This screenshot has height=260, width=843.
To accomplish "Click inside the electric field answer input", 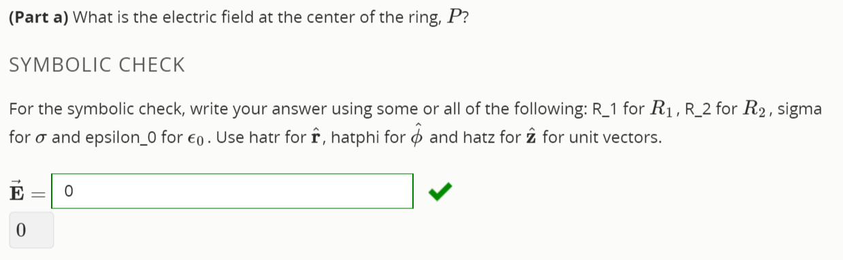I will [232, 191].
